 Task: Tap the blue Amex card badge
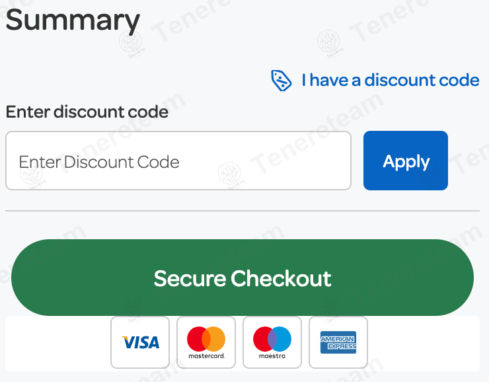click(x=338, y=342)
